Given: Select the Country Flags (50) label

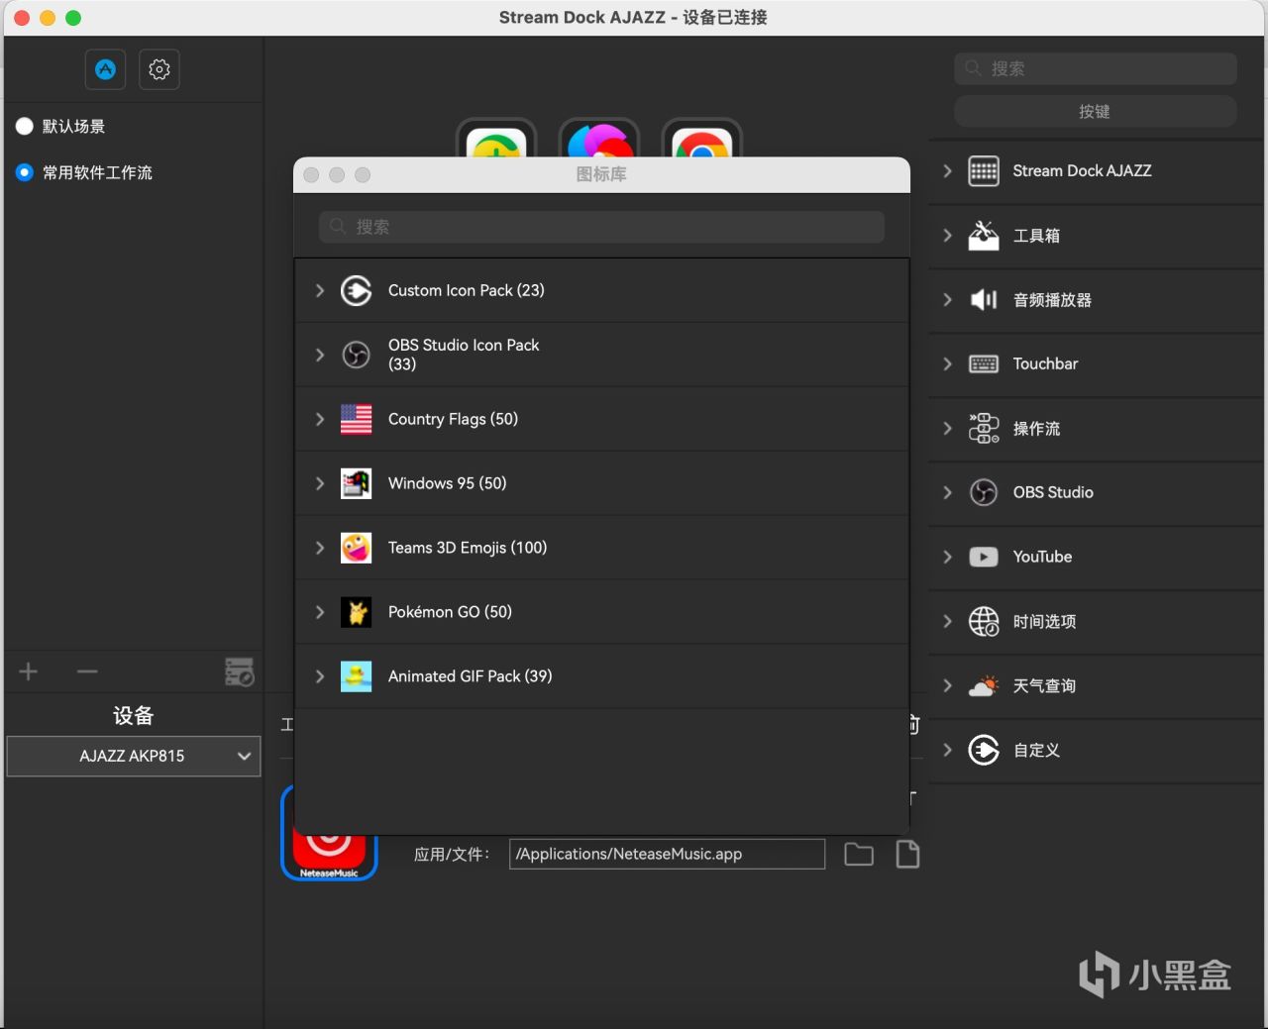Looking at the screenshot, I should pyautogui.click(x=453, y=419).
